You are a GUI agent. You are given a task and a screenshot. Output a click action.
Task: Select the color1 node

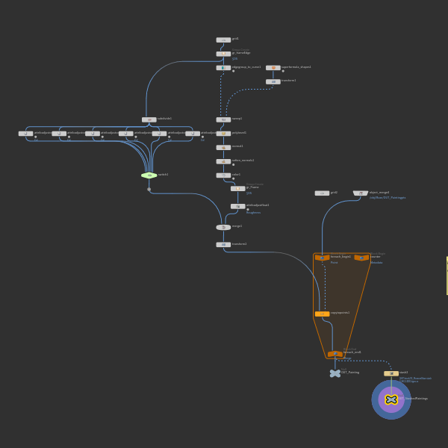(x=223, y=175)
